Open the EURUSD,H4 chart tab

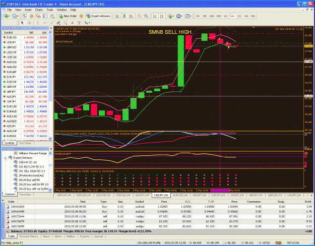[83, 195]
